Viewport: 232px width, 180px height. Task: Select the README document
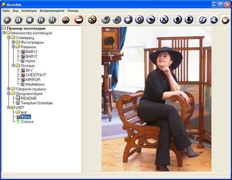coord(29,98)
